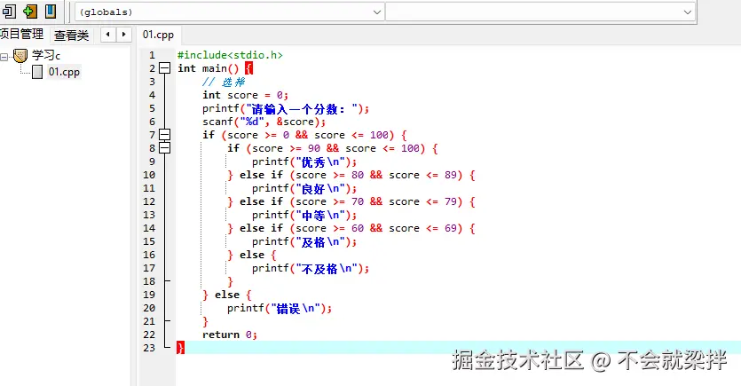Click the go-to bookmark blue book icon
Viewport: 741px width, 386px height.
click(50, 11)
